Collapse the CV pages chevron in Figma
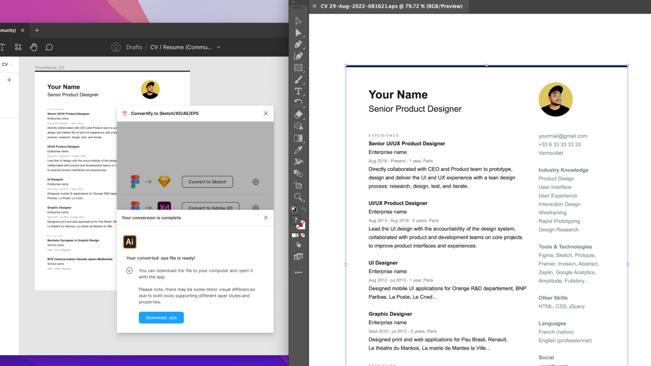The height and width of the screenshot is (366, 651). point(11,65)
